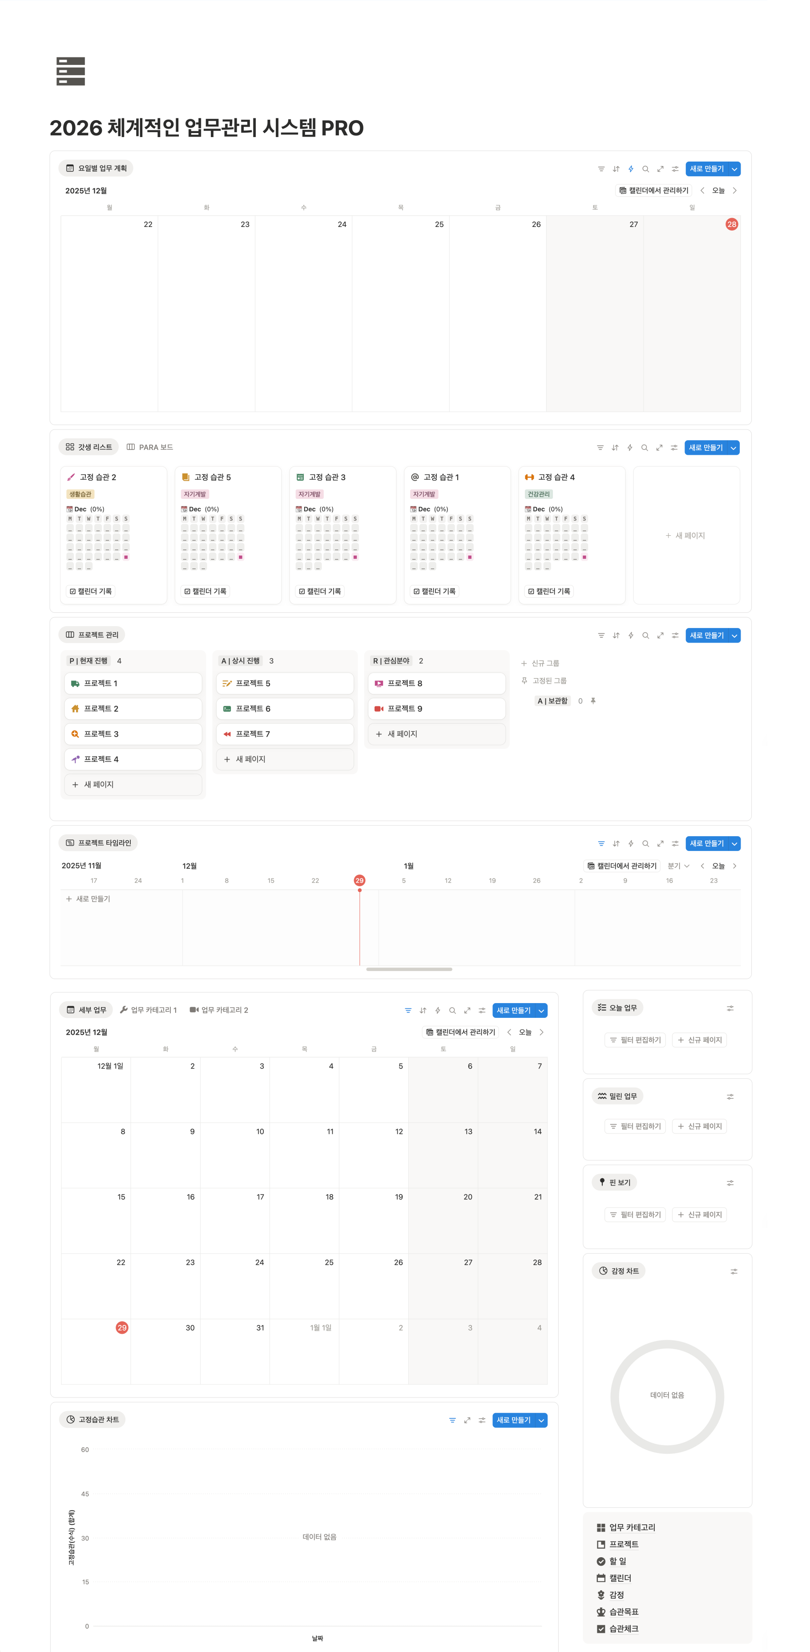Open view settings icon for 요일별 업무 계획
The width and height of the screenshot is (810, 1652).
675,169
